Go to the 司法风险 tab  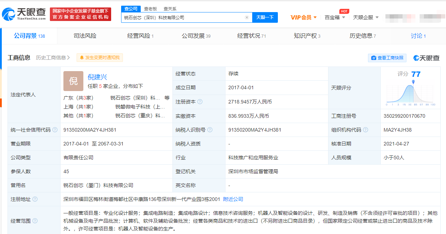pos(85,36)
